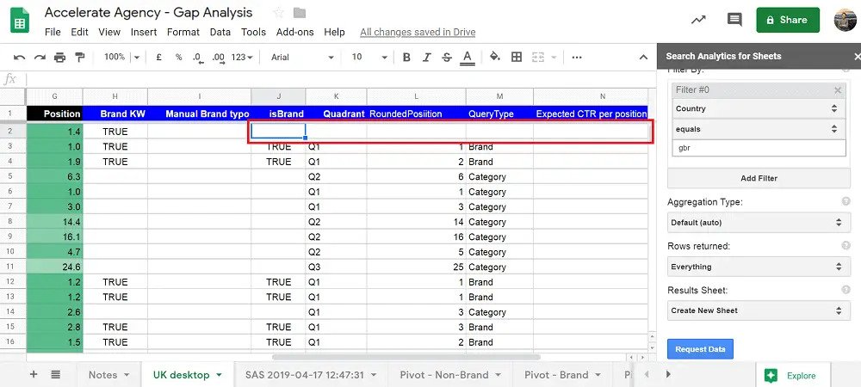Open the comments history icon
Image resolution: width=861 pixels, height=387 pixels.
pos(734,20)
